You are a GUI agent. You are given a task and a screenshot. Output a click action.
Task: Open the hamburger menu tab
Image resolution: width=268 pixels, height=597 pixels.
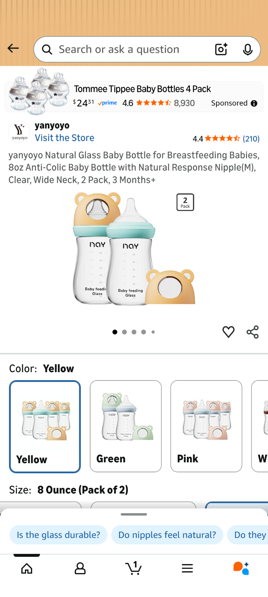click(x=187, y=568)
